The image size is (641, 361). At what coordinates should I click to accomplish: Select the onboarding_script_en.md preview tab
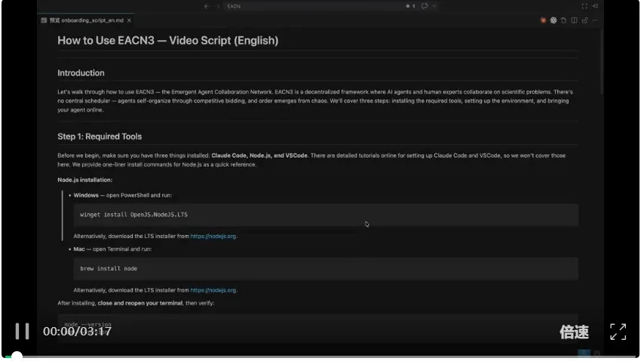click(86, 20)
